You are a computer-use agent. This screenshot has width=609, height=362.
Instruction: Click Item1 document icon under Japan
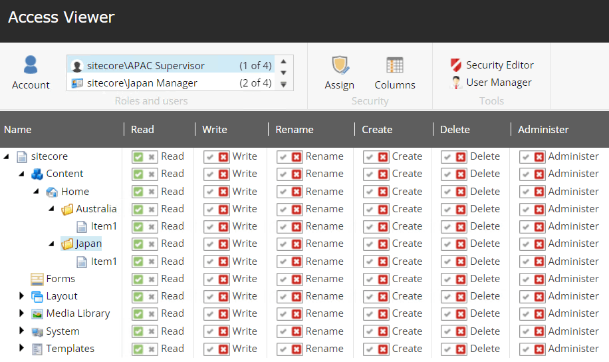[x=82, y=262]
